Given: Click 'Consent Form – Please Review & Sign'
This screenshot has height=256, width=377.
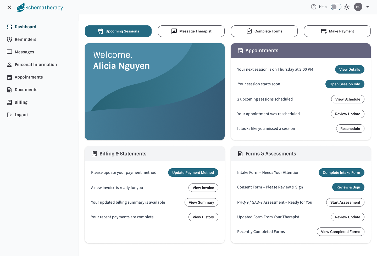Looking at the screenshot, I should [x=270, y=187].
